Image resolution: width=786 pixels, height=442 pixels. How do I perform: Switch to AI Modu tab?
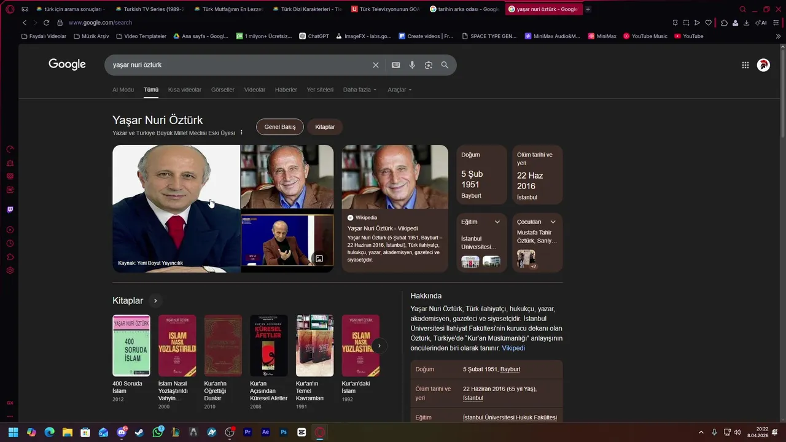(123, 90)
